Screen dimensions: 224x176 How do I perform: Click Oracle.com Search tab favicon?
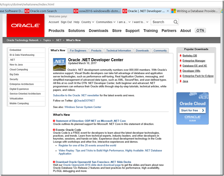[27, 11]
